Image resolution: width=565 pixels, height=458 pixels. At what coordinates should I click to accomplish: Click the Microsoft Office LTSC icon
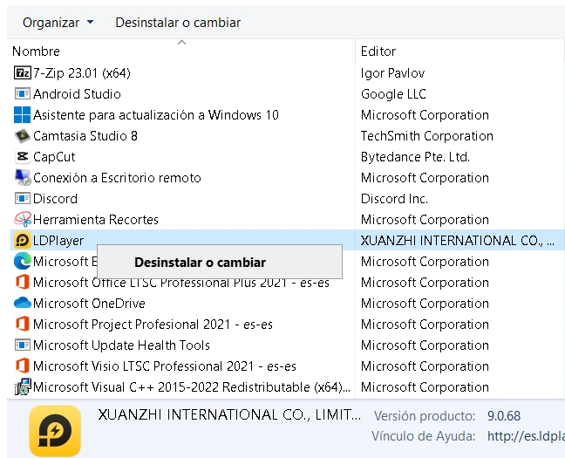pyautogui.click(x=23, y=283)
